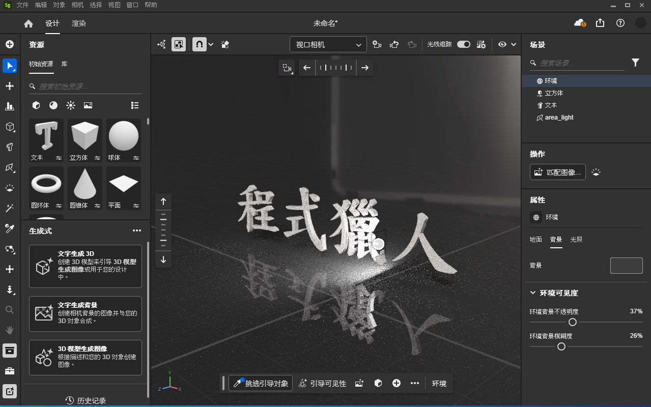Toggle the eye visibility icon in viewport toolbar
This screenshot has height=407, width=651.
click(x=502, y=45)
